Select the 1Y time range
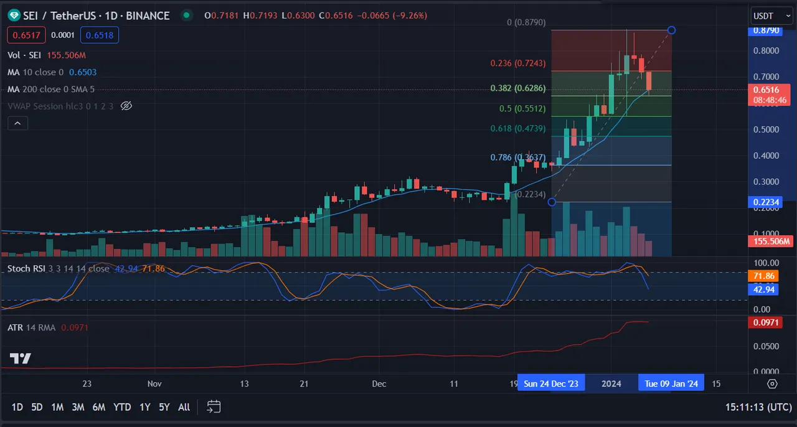This screenshot has height=427, width=797. click(144, 407)
